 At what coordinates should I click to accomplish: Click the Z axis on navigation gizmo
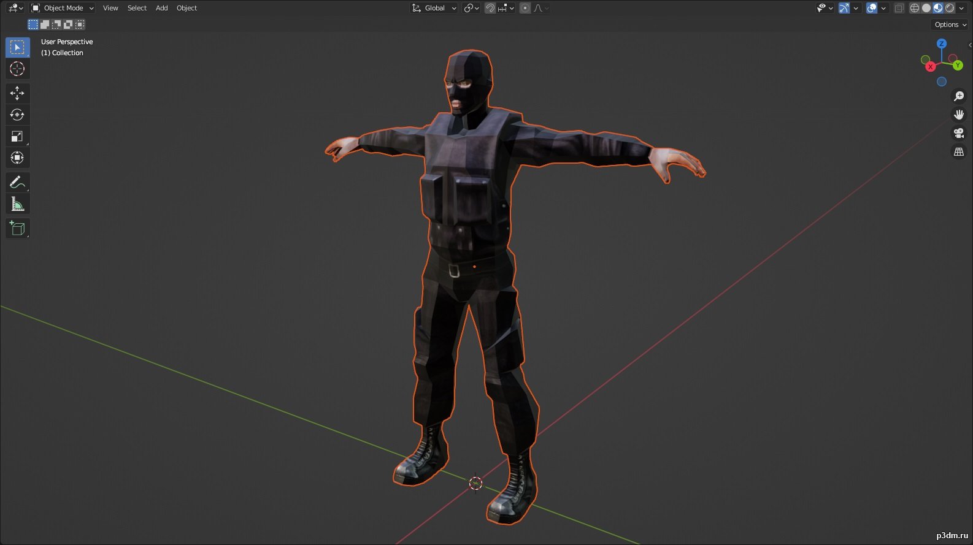(941, 44)
